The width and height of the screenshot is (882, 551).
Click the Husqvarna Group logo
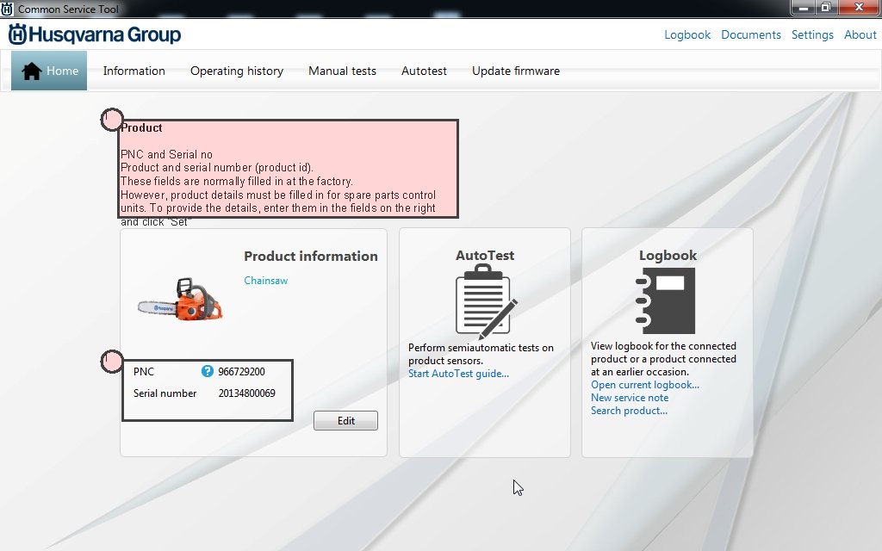point(95,34)
